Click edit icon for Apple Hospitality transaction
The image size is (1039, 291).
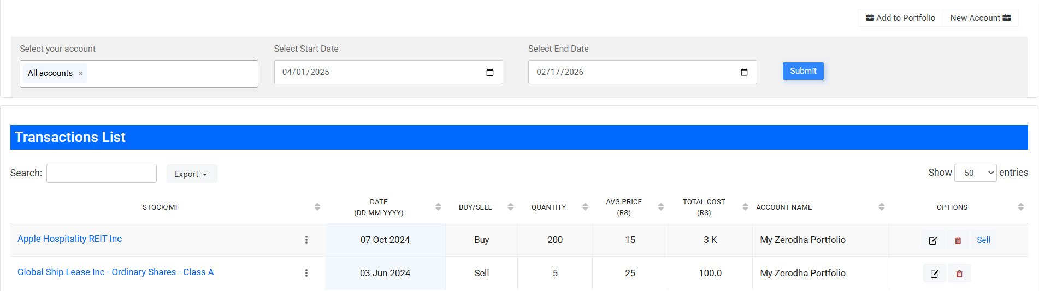(932, 240)
